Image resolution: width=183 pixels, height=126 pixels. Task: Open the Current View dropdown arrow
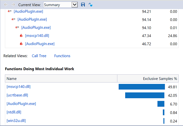(75, 5)
